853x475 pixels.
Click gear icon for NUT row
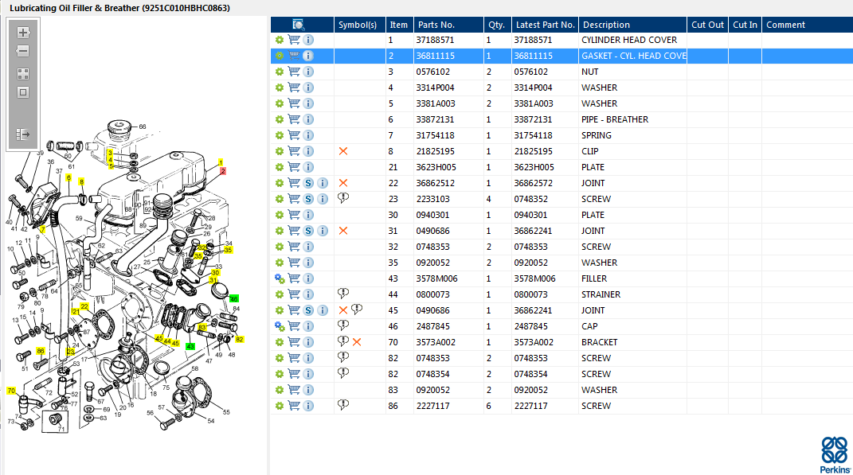click(280, 72)
